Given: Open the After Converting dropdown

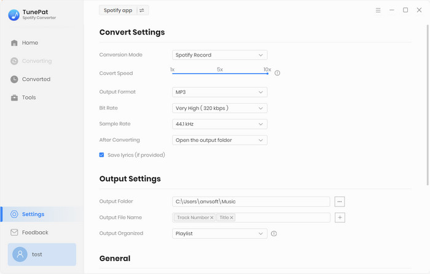Looking at the screenshot, I should pos(220,140).
